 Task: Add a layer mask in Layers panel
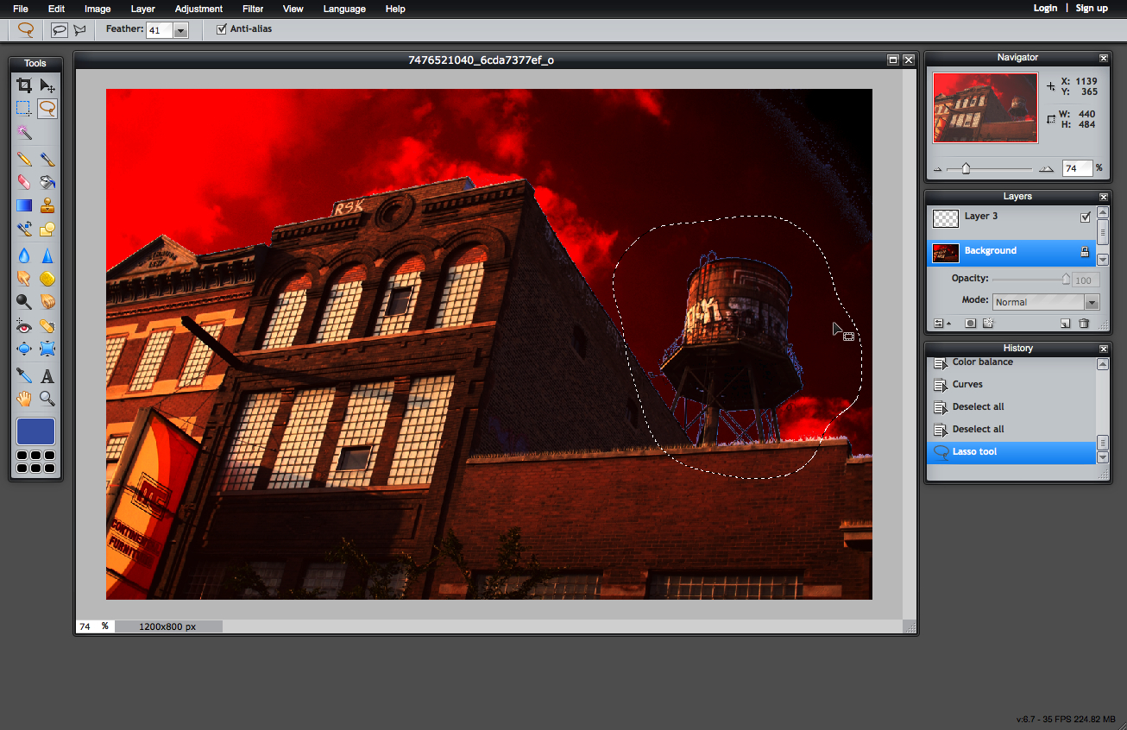971,324
